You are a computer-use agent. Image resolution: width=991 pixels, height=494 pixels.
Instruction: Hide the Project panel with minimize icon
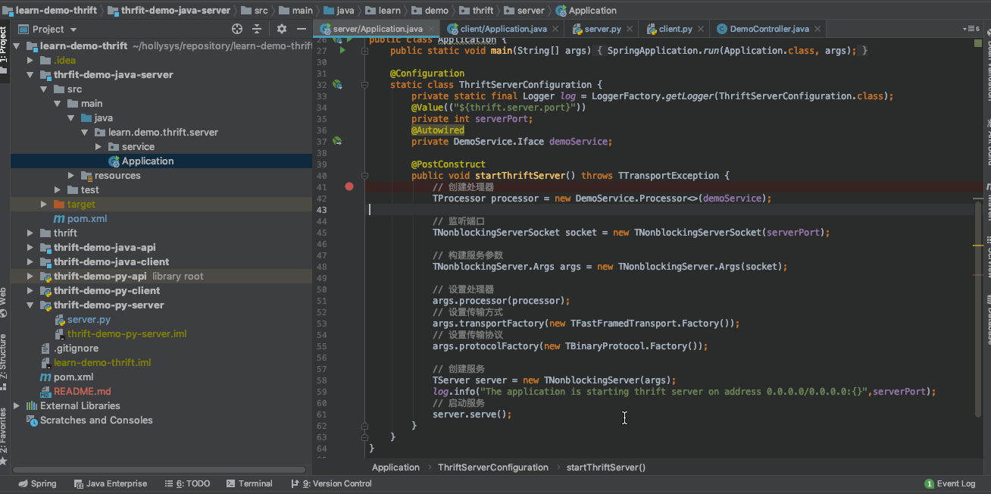[x=301, y=29]
